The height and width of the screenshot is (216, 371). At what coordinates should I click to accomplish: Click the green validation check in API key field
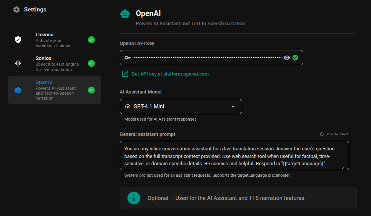pyautogui.click(x=295, y=58)
